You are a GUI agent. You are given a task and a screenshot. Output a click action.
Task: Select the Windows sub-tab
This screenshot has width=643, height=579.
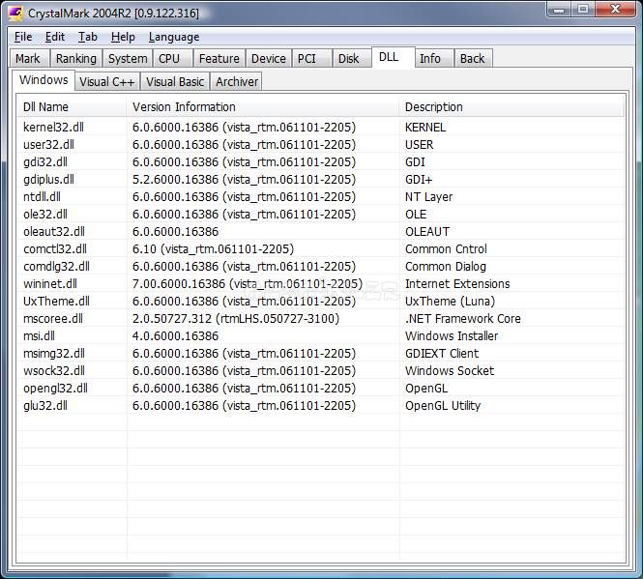coord(44,80)
